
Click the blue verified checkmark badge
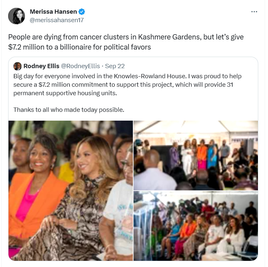[x=82, y=12]
